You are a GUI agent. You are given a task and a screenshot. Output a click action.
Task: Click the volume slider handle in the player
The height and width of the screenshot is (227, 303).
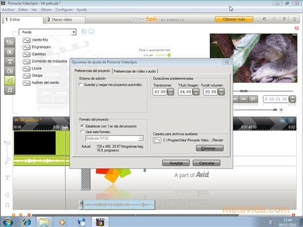tap(275, 110)
